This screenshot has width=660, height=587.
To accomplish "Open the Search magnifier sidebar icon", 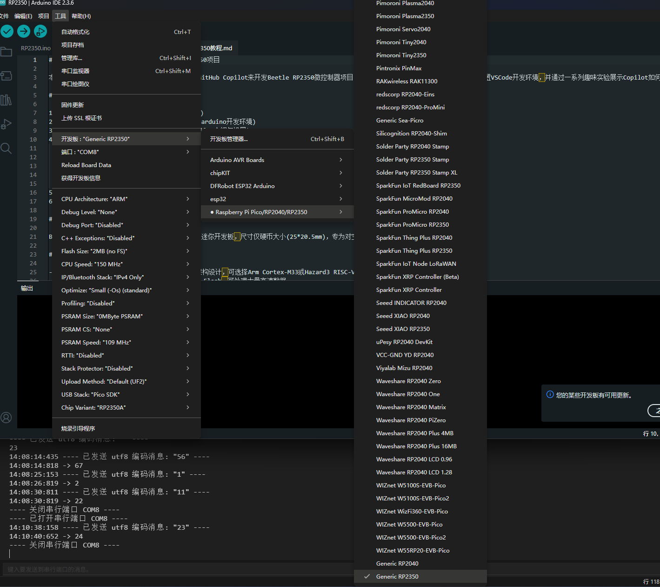I will (6, 148).
